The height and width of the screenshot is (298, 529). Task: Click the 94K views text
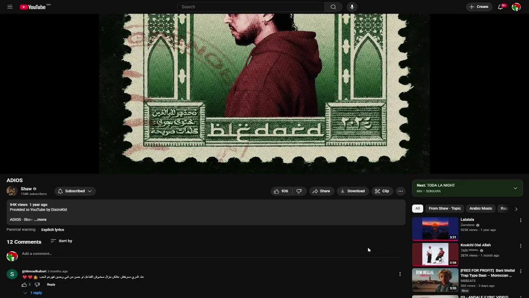coord(19,205)
